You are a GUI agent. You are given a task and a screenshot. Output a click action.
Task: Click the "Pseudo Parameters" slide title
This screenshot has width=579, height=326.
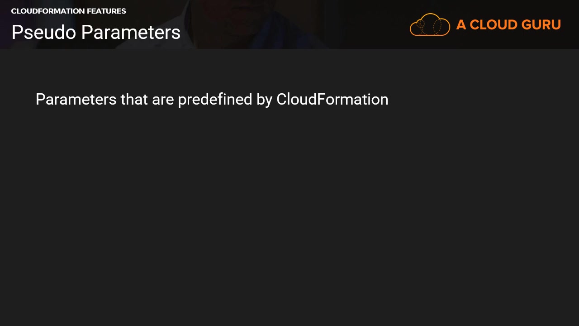pyautogui.click(x=96, y=32)
